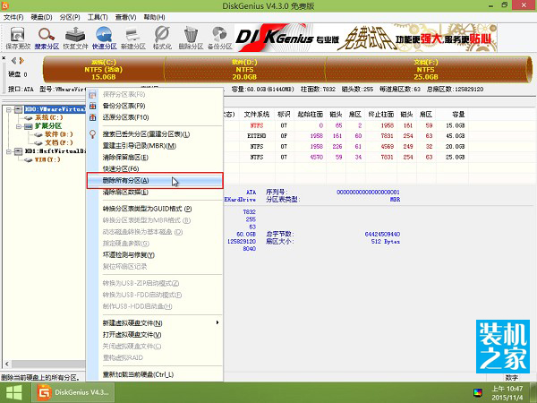Screen dimensions: 537x403
Task: Click the 软件(D:) 20.0GB disk bar segment
Action: (244, 70)
